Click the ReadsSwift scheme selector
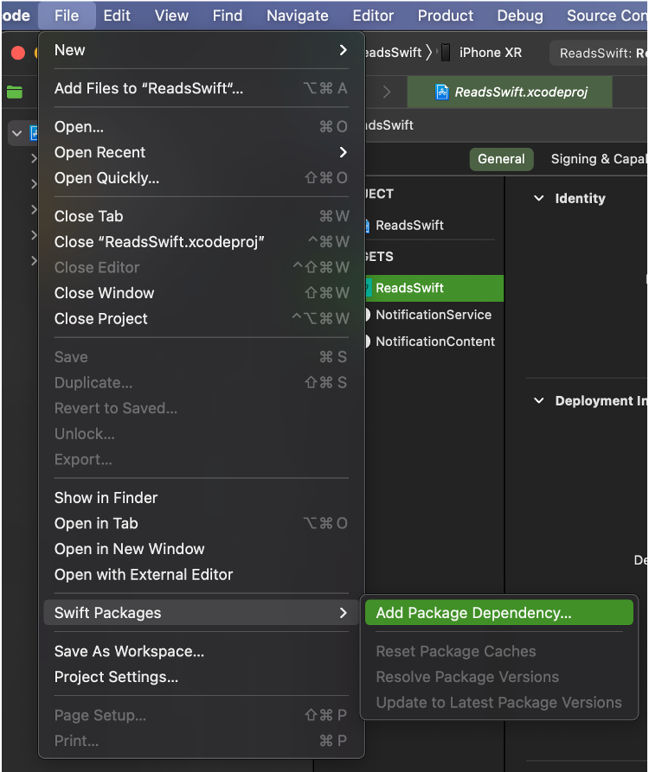The width and height of the screenshot is (649, 772). pos(393,53)
